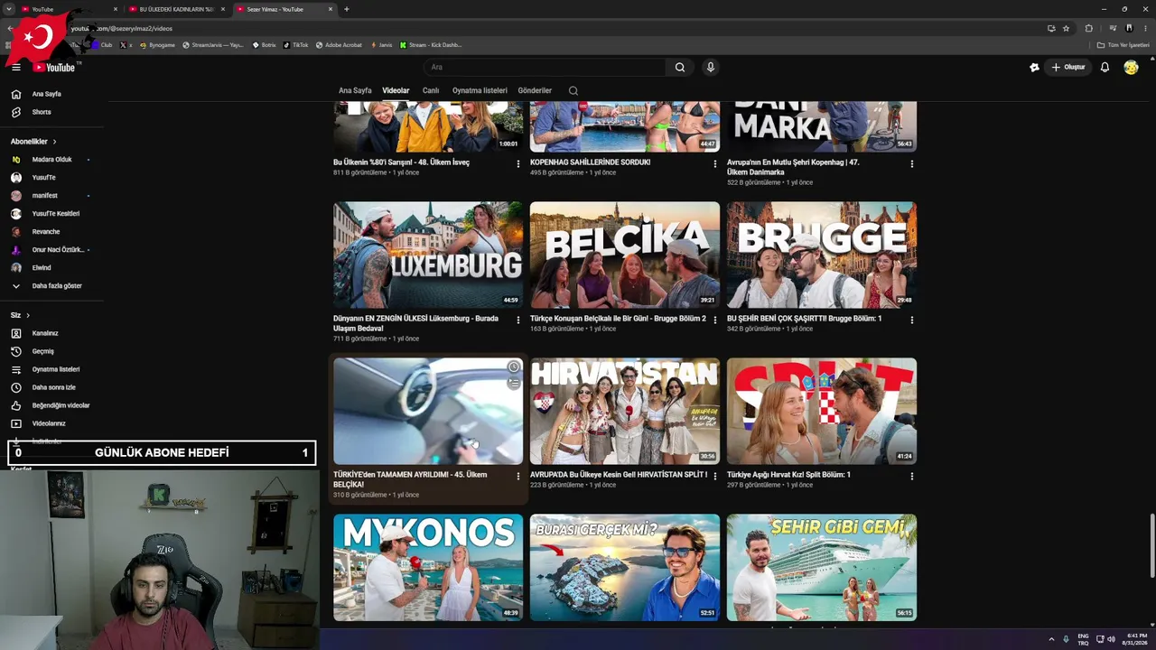
Task: Open Avrupa'nın En Mutlu Şehri Kopenhag title
Action: (793, 167)
